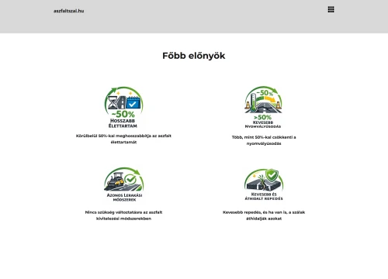Select text 'Nincs szükség változtatásra az aszfalt kivitelezési módszerekben'
This screenshot has height=279, width=388.
pos(123,215)
